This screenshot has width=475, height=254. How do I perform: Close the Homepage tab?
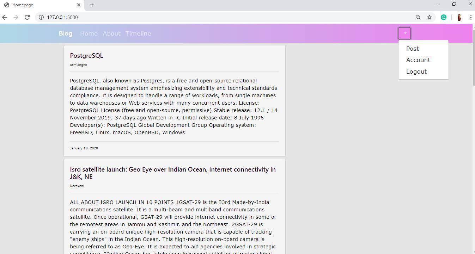[x=79, y=5]
